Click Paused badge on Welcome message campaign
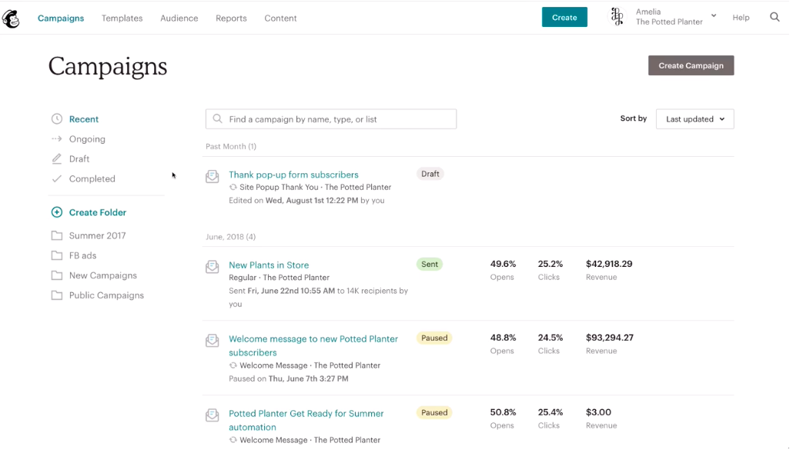793x460 pixels. [x=434, y=338]
